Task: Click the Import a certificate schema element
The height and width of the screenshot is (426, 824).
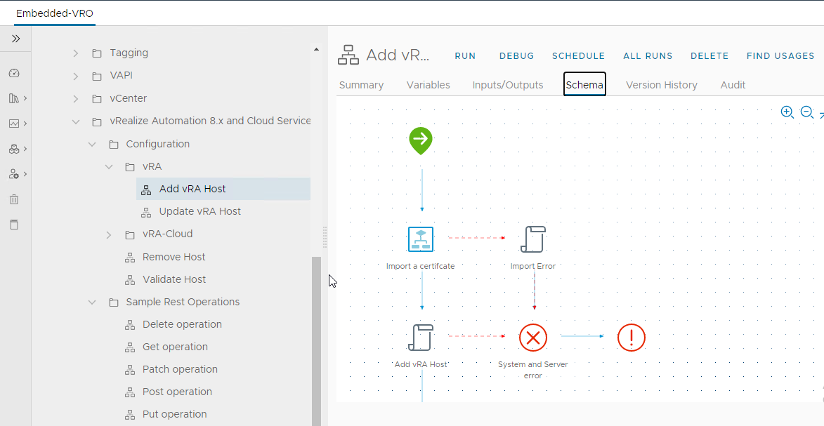Action: (x=421, y=239)
